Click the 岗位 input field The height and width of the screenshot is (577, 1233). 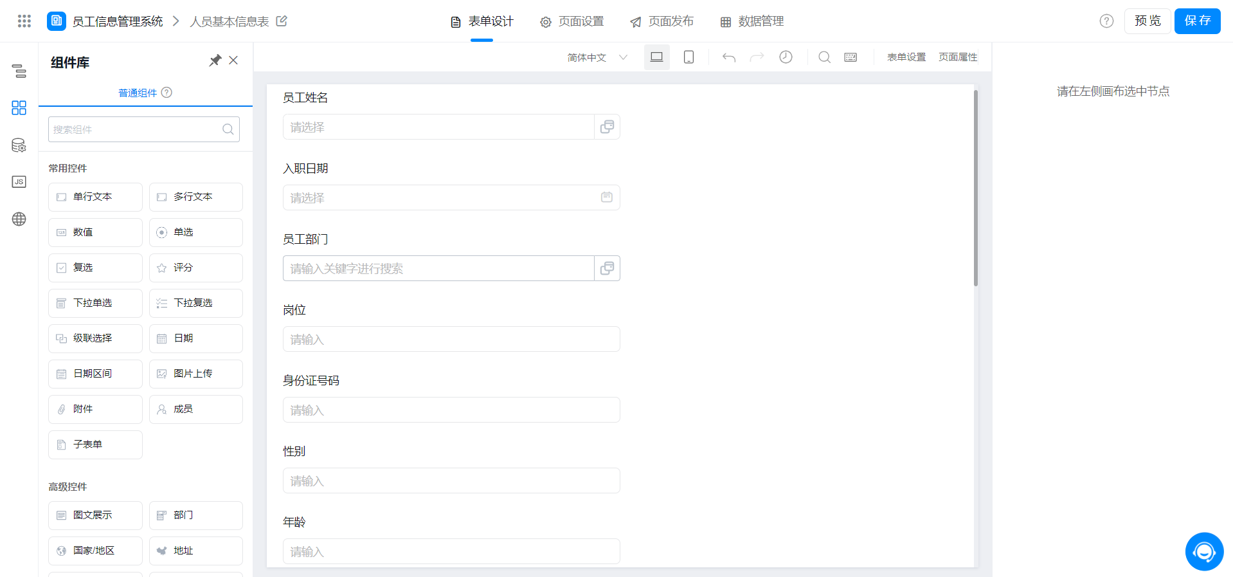pyautogui.click(x=451, y=339)
